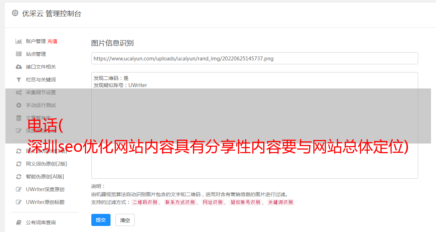This screenshot has width=436, height=232.
Task: Click the 网址识别 filter tag
Action: [x=212, y=202]
